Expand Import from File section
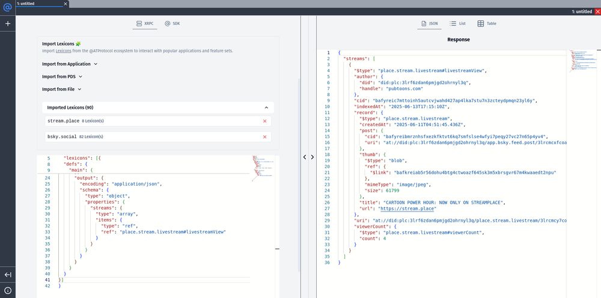601x298 pixels. (62, 90)
